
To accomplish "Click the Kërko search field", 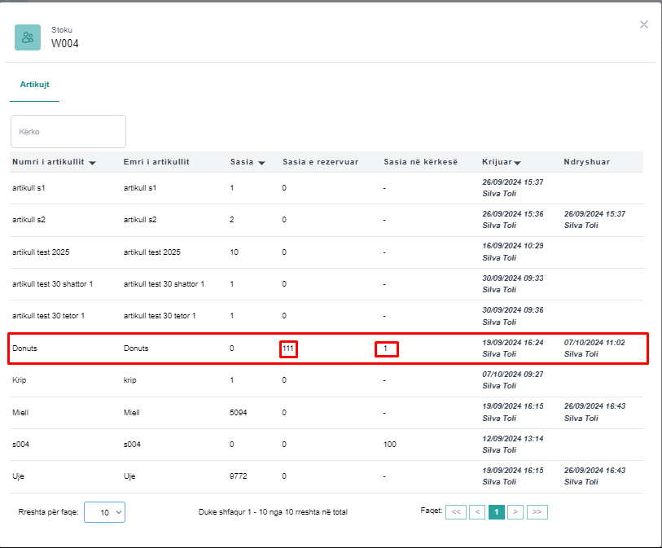I will pos(68,131).
